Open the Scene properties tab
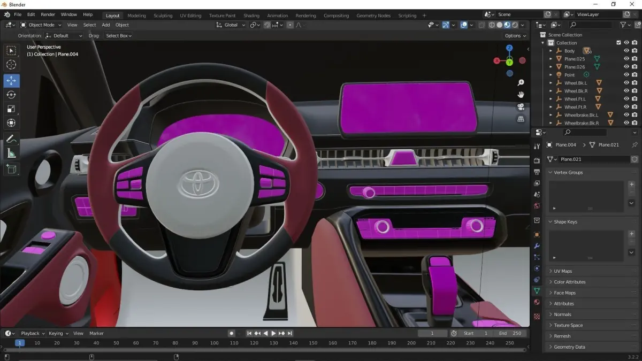The height and width of the screenshot is (361, 642). [537, 195]
